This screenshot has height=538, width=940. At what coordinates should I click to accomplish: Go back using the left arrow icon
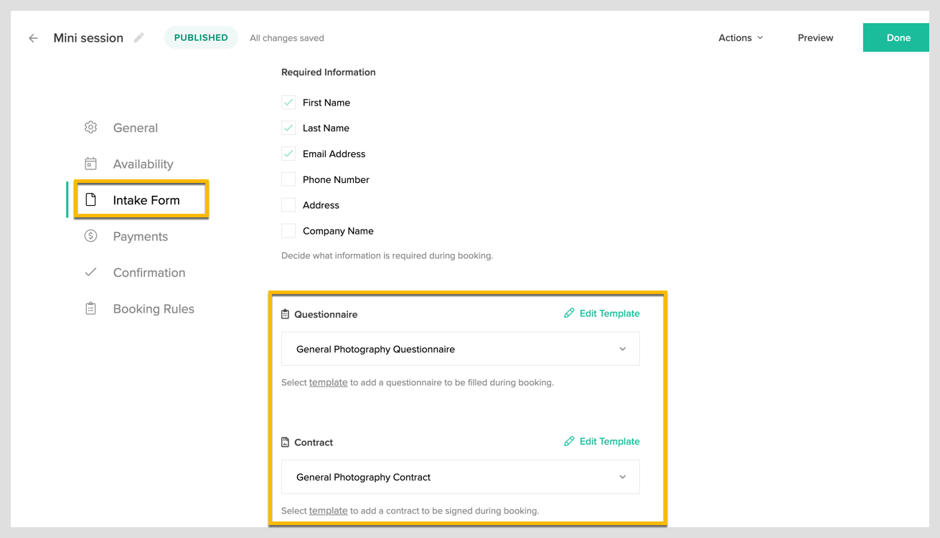pyautogui.click(x=33, y=38)
